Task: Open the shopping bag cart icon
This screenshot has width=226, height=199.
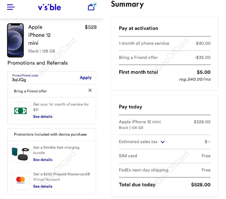Action: point(91,7)
